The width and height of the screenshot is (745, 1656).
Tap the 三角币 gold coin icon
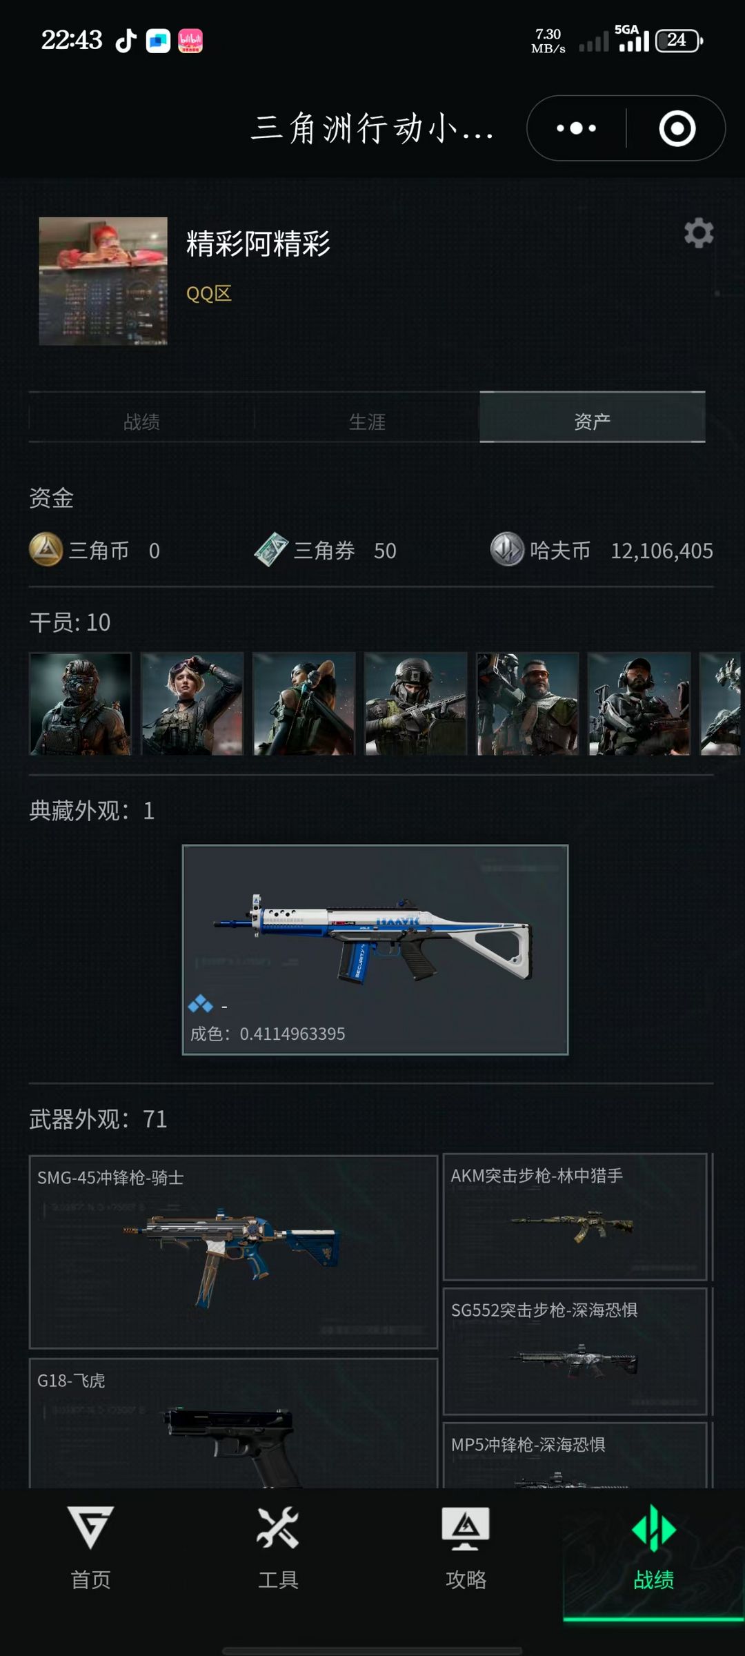pos(46,550)
